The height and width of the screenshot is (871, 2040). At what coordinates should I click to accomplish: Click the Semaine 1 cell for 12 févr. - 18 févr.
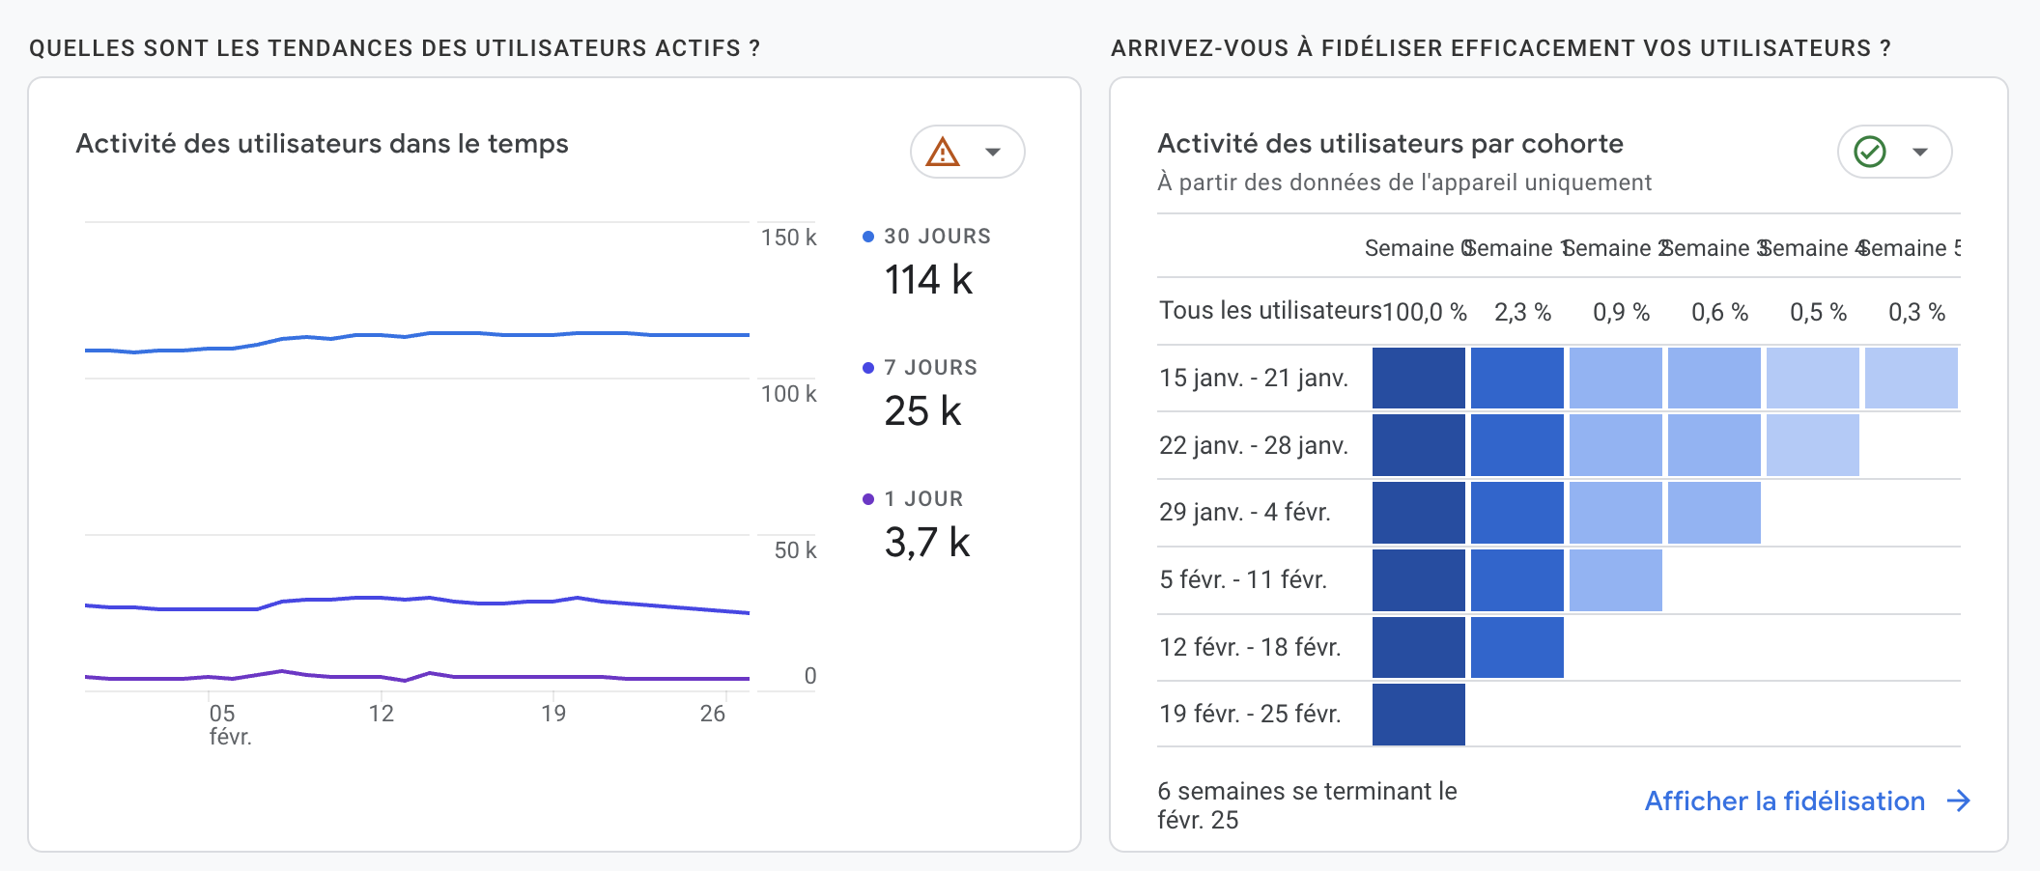pyautogui.click(x=1517, y=647)
